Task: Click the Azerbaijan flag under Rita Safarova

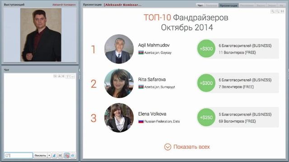Action: [x=141, y=87]
